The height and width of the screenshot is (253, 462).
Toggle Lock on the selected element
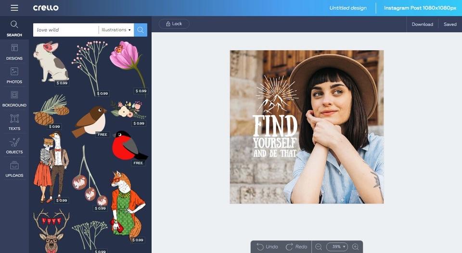174,24
